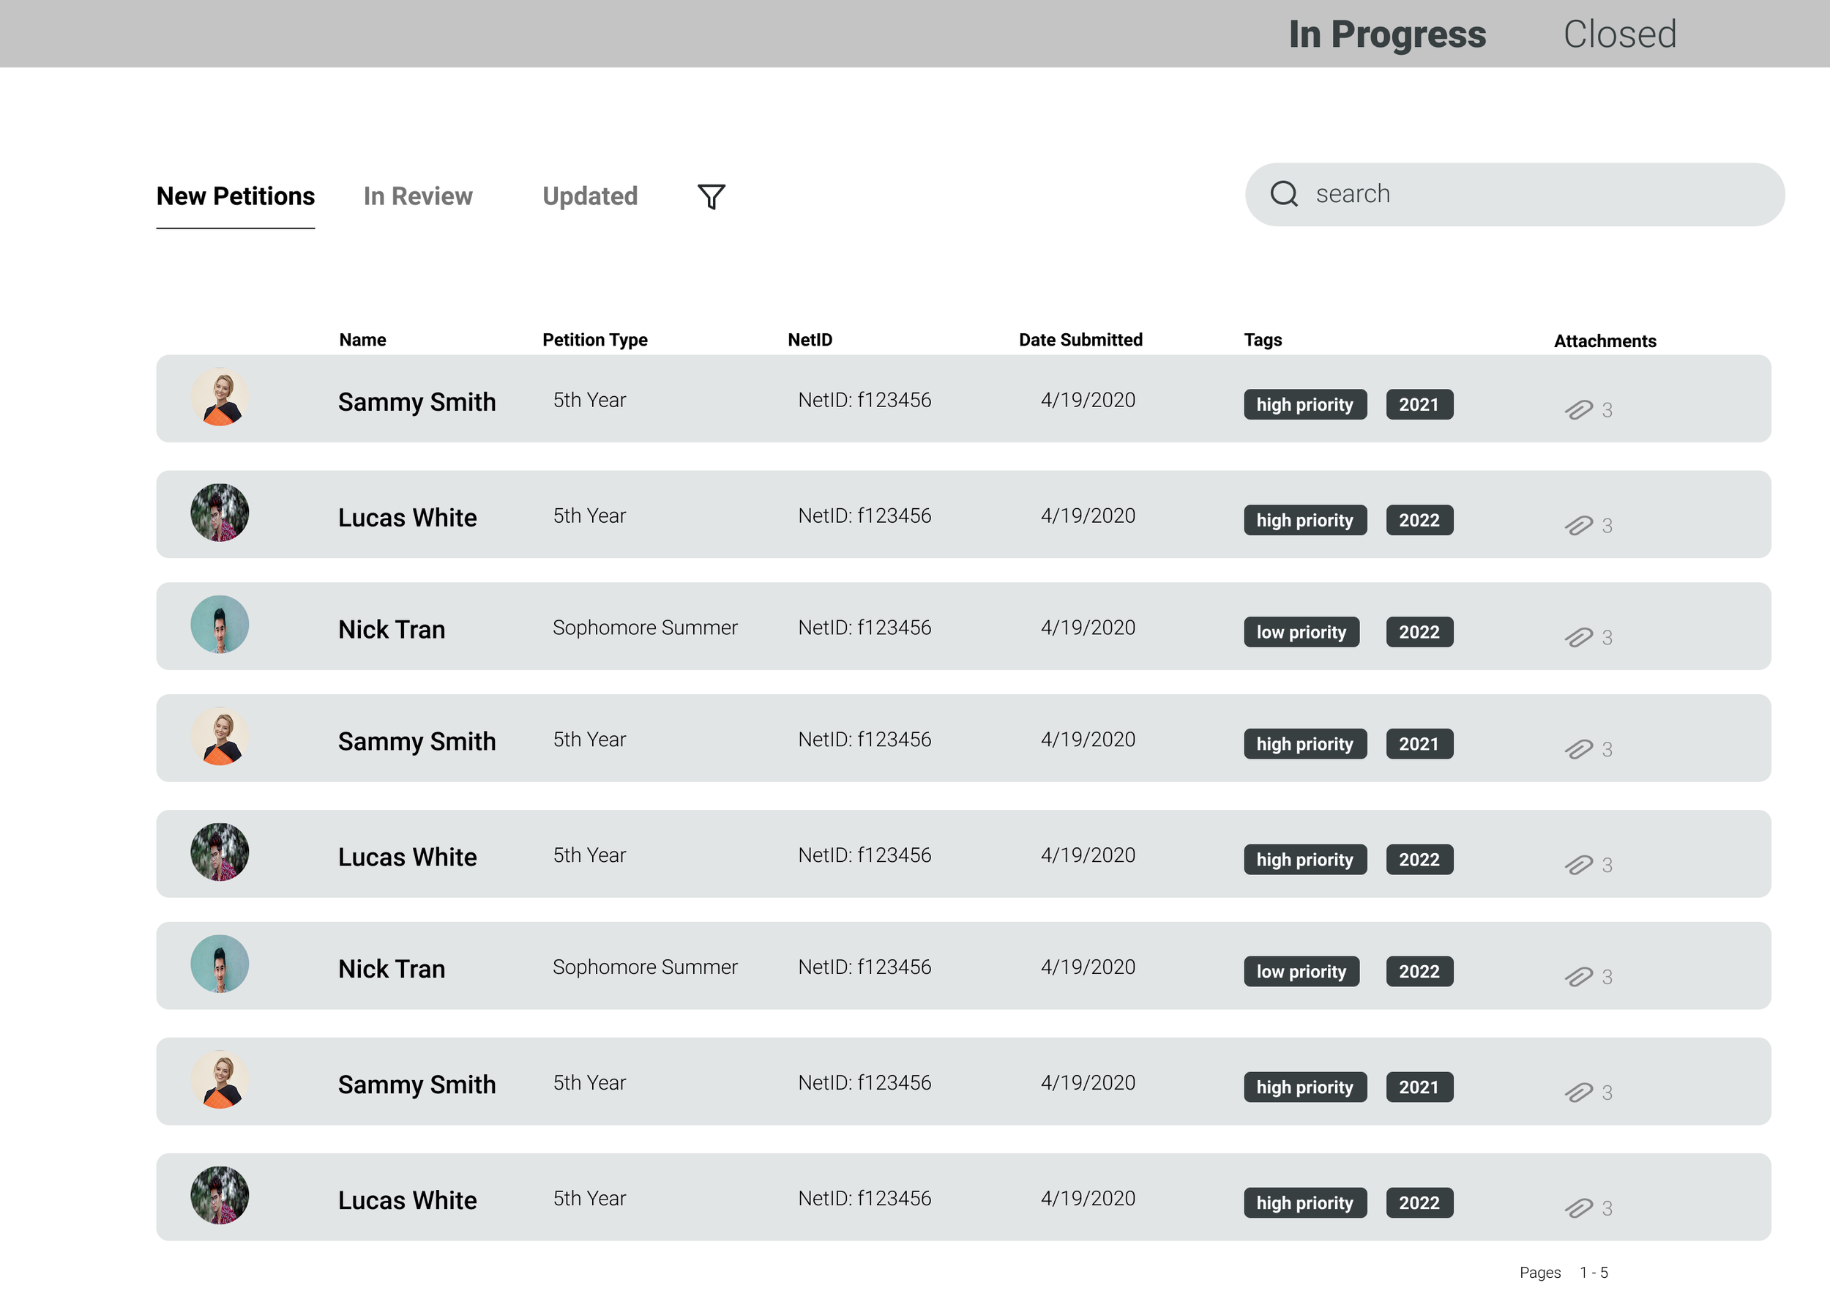Click paperclip icon in first Nick Tran row
The image size is (1830, 1302).
pyautogui.click(x=1577, y=638)
